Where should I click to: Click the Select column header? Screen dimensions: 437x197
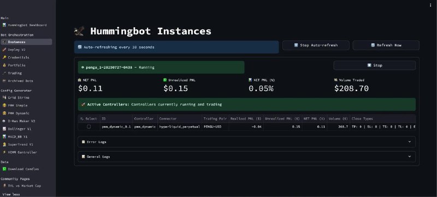pyautogui.click(x=89, y=119)
